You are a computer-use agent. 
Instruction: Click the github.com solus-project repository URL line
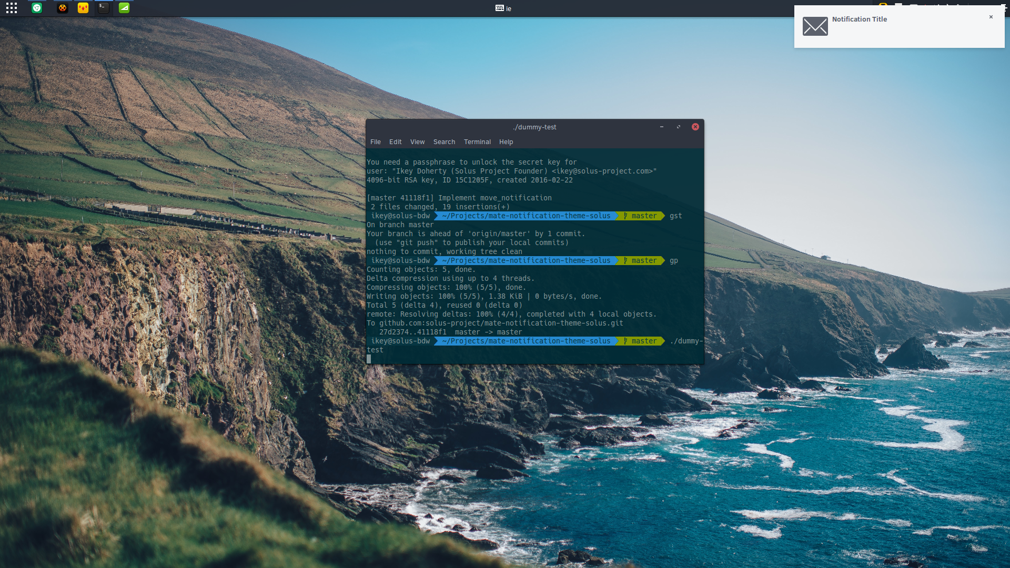(495, 323)
